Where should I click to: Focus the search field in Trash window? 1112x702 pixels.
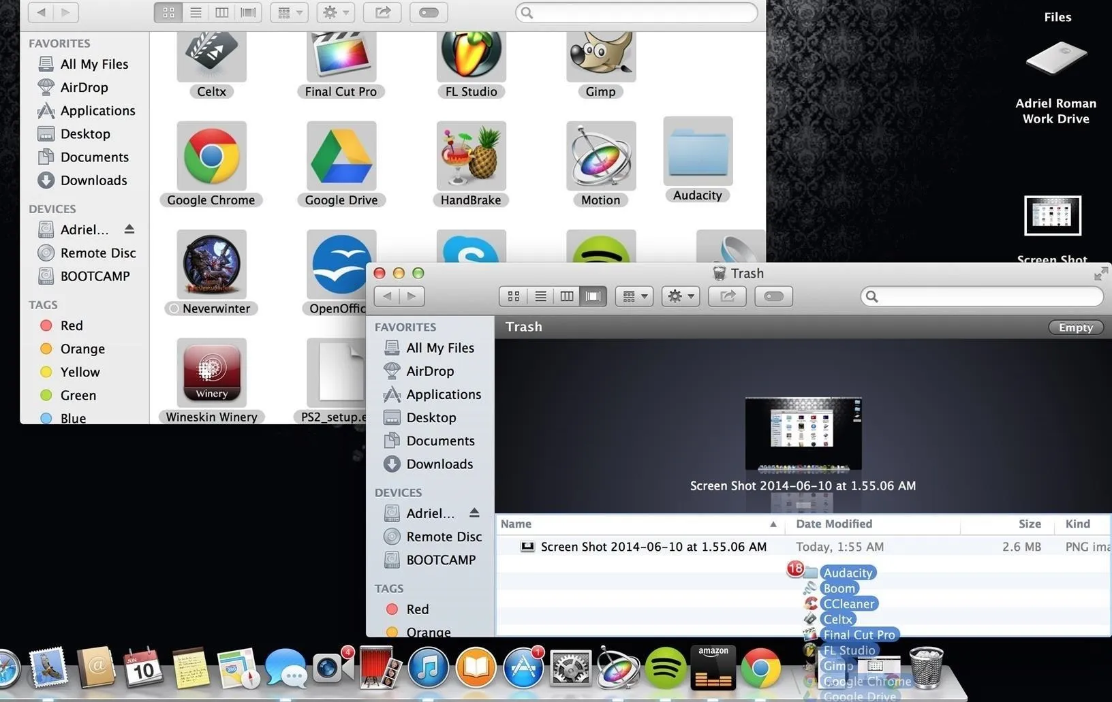pyautogui.click(x=982, y=296)
